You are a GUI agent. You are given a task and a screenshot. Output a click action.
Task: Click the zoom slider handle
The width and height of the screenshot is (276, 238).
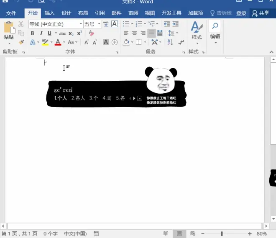pos(222,233)
